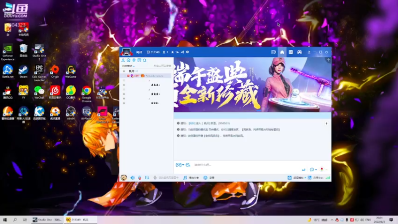This screenshot has height=224, width=398.
Task: Click the grey microphone status icon
Action: click(155, 178)
